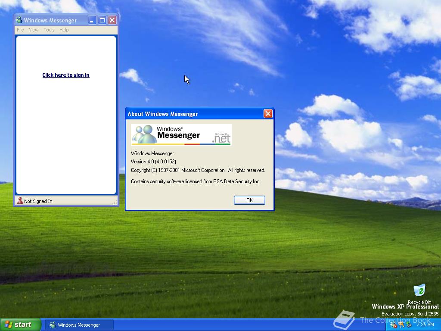Minimize the Windows Messenger window
Screen dimensions: 441x331
[x=92, y=20]
